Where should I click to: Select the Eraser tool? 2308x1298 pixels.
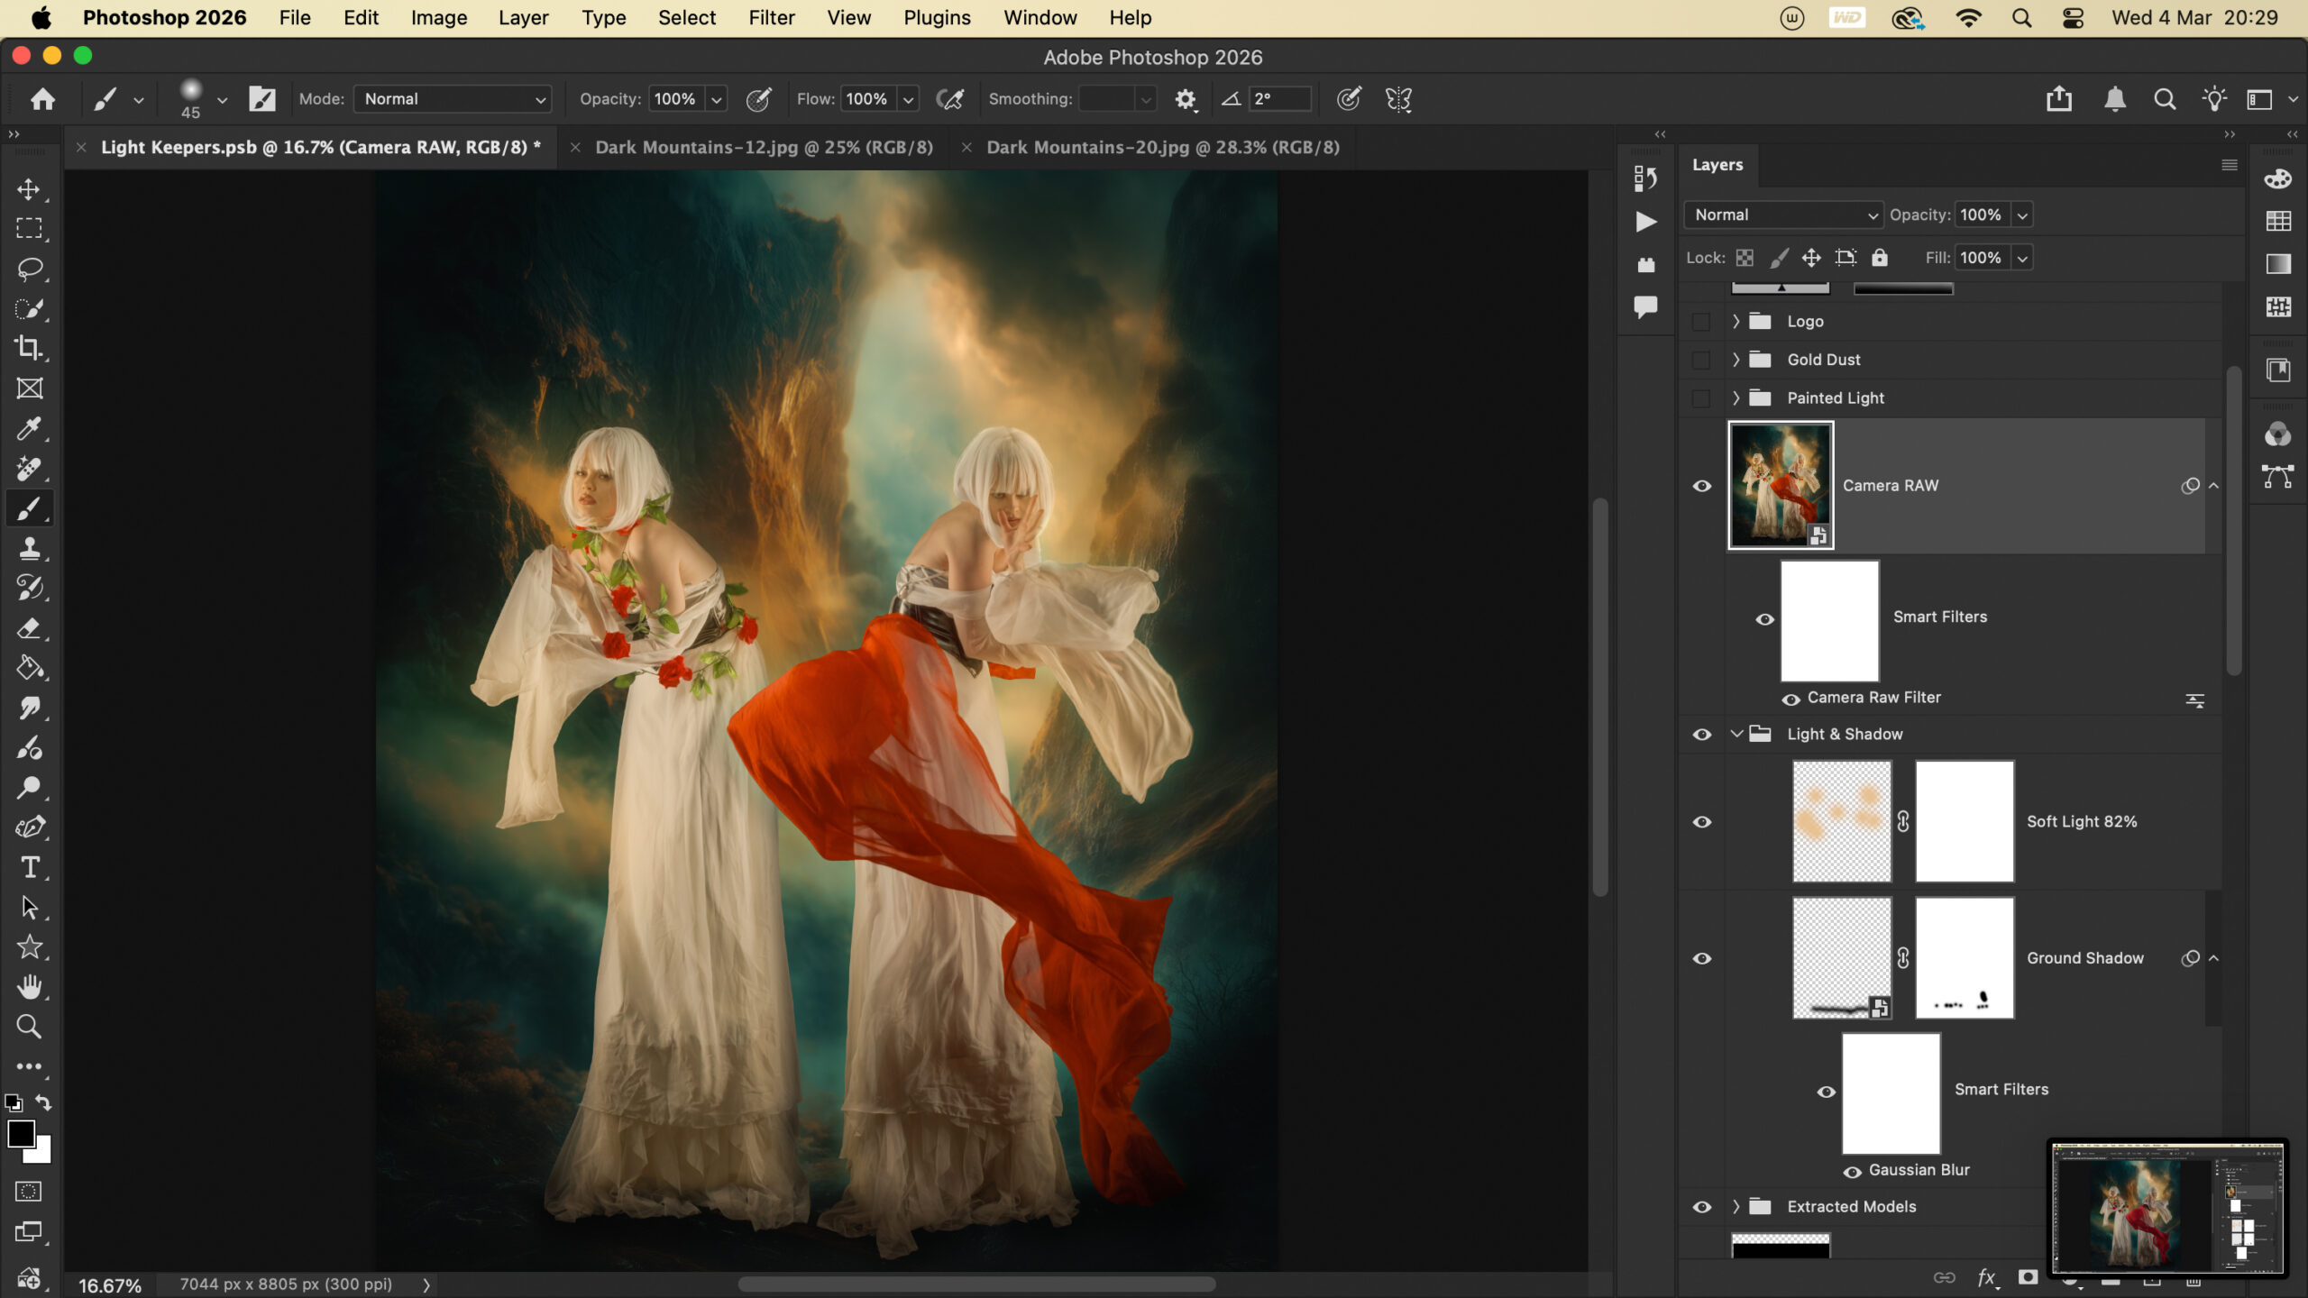tap(29, 628)
